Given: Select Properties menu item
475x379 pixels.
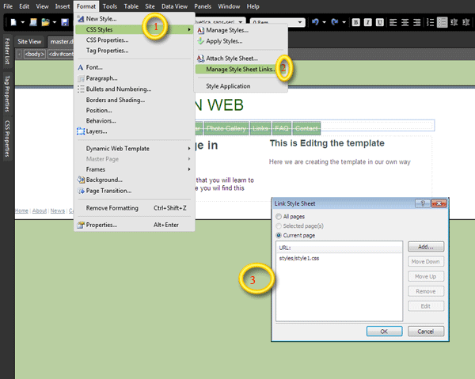Looking at the screenshot, I should tap(135, 225).
